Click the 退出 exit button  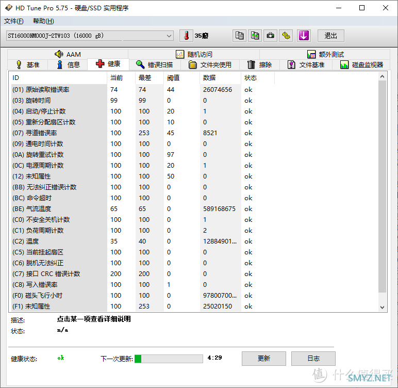click(331, 36)
